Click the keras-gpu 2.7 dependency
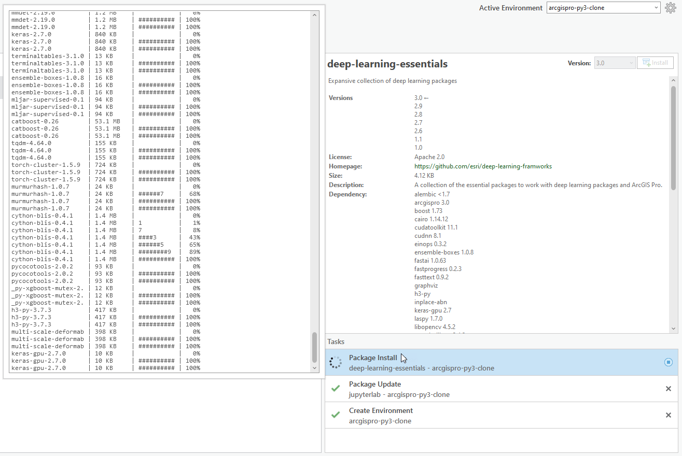682x456 pixels. click(x=433, y=310)
